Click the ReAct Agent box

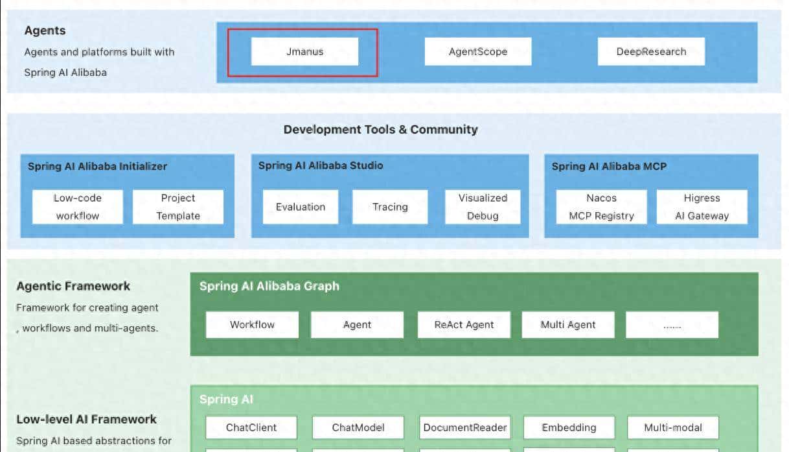[464, 325]
